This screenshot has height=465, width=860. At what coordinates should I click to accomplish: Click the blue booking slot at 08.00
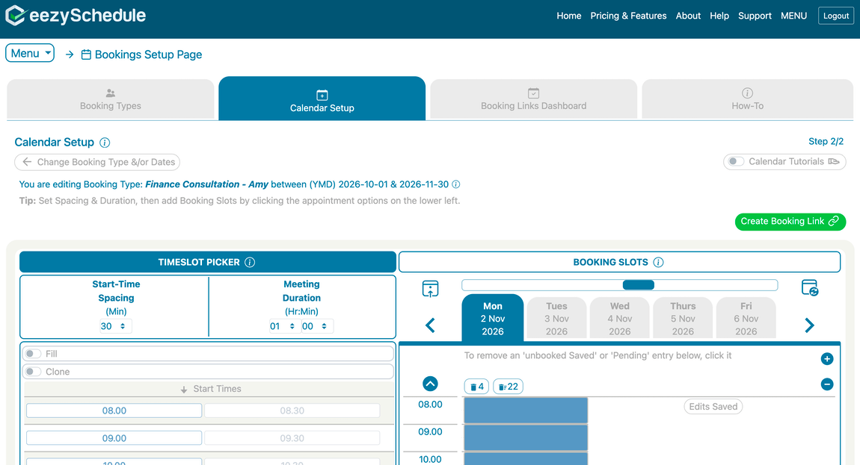(526, 411)
